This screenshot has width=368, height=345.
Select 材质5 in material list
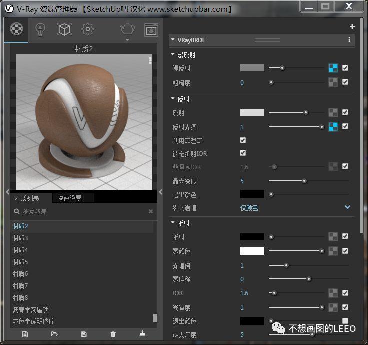click(x=82, y=262)
